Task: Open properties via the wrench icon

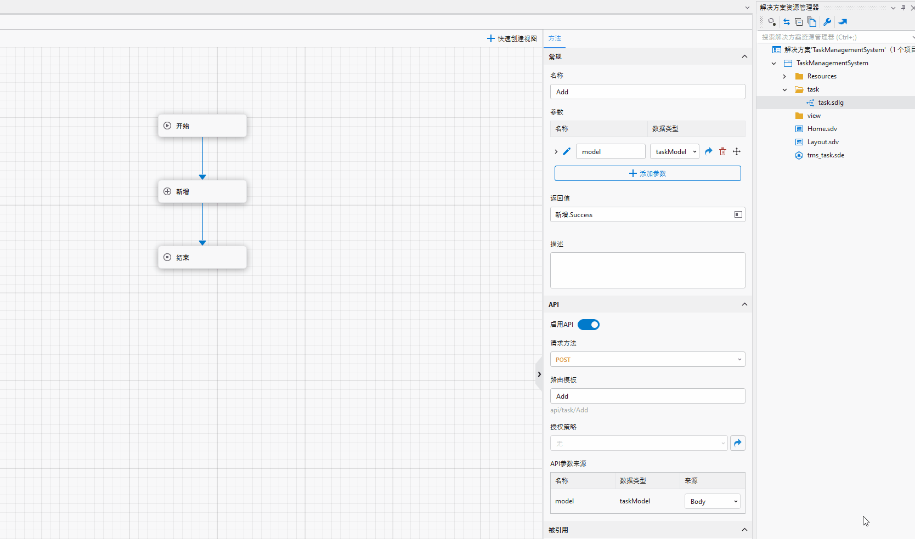Action: tap(827, 22)
